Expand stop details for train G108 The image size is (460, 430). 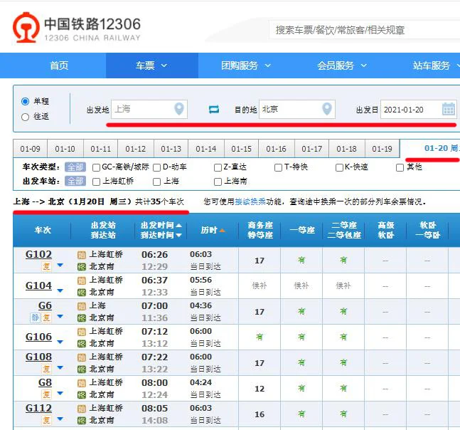60,368
